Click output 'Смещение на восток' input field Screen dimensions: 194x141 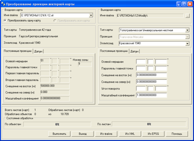click(151, 75)
